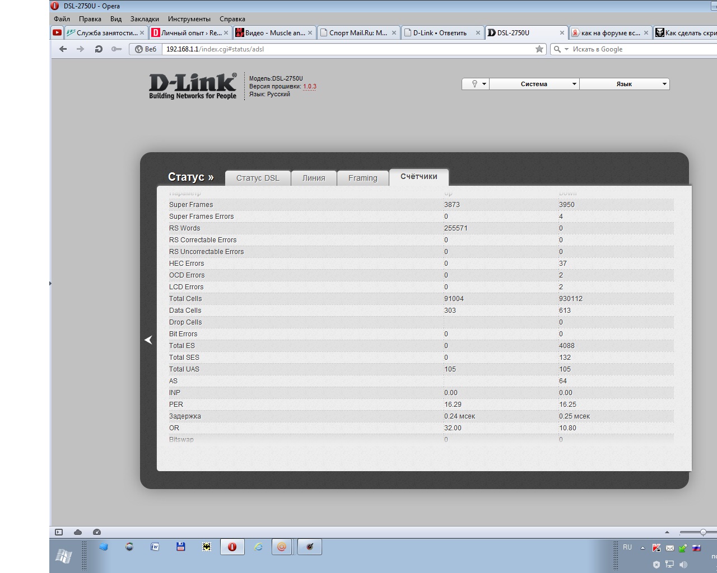Open the 'Закладки' menu
The width and height of the screenshot is (717, 573).
[145, 19]
